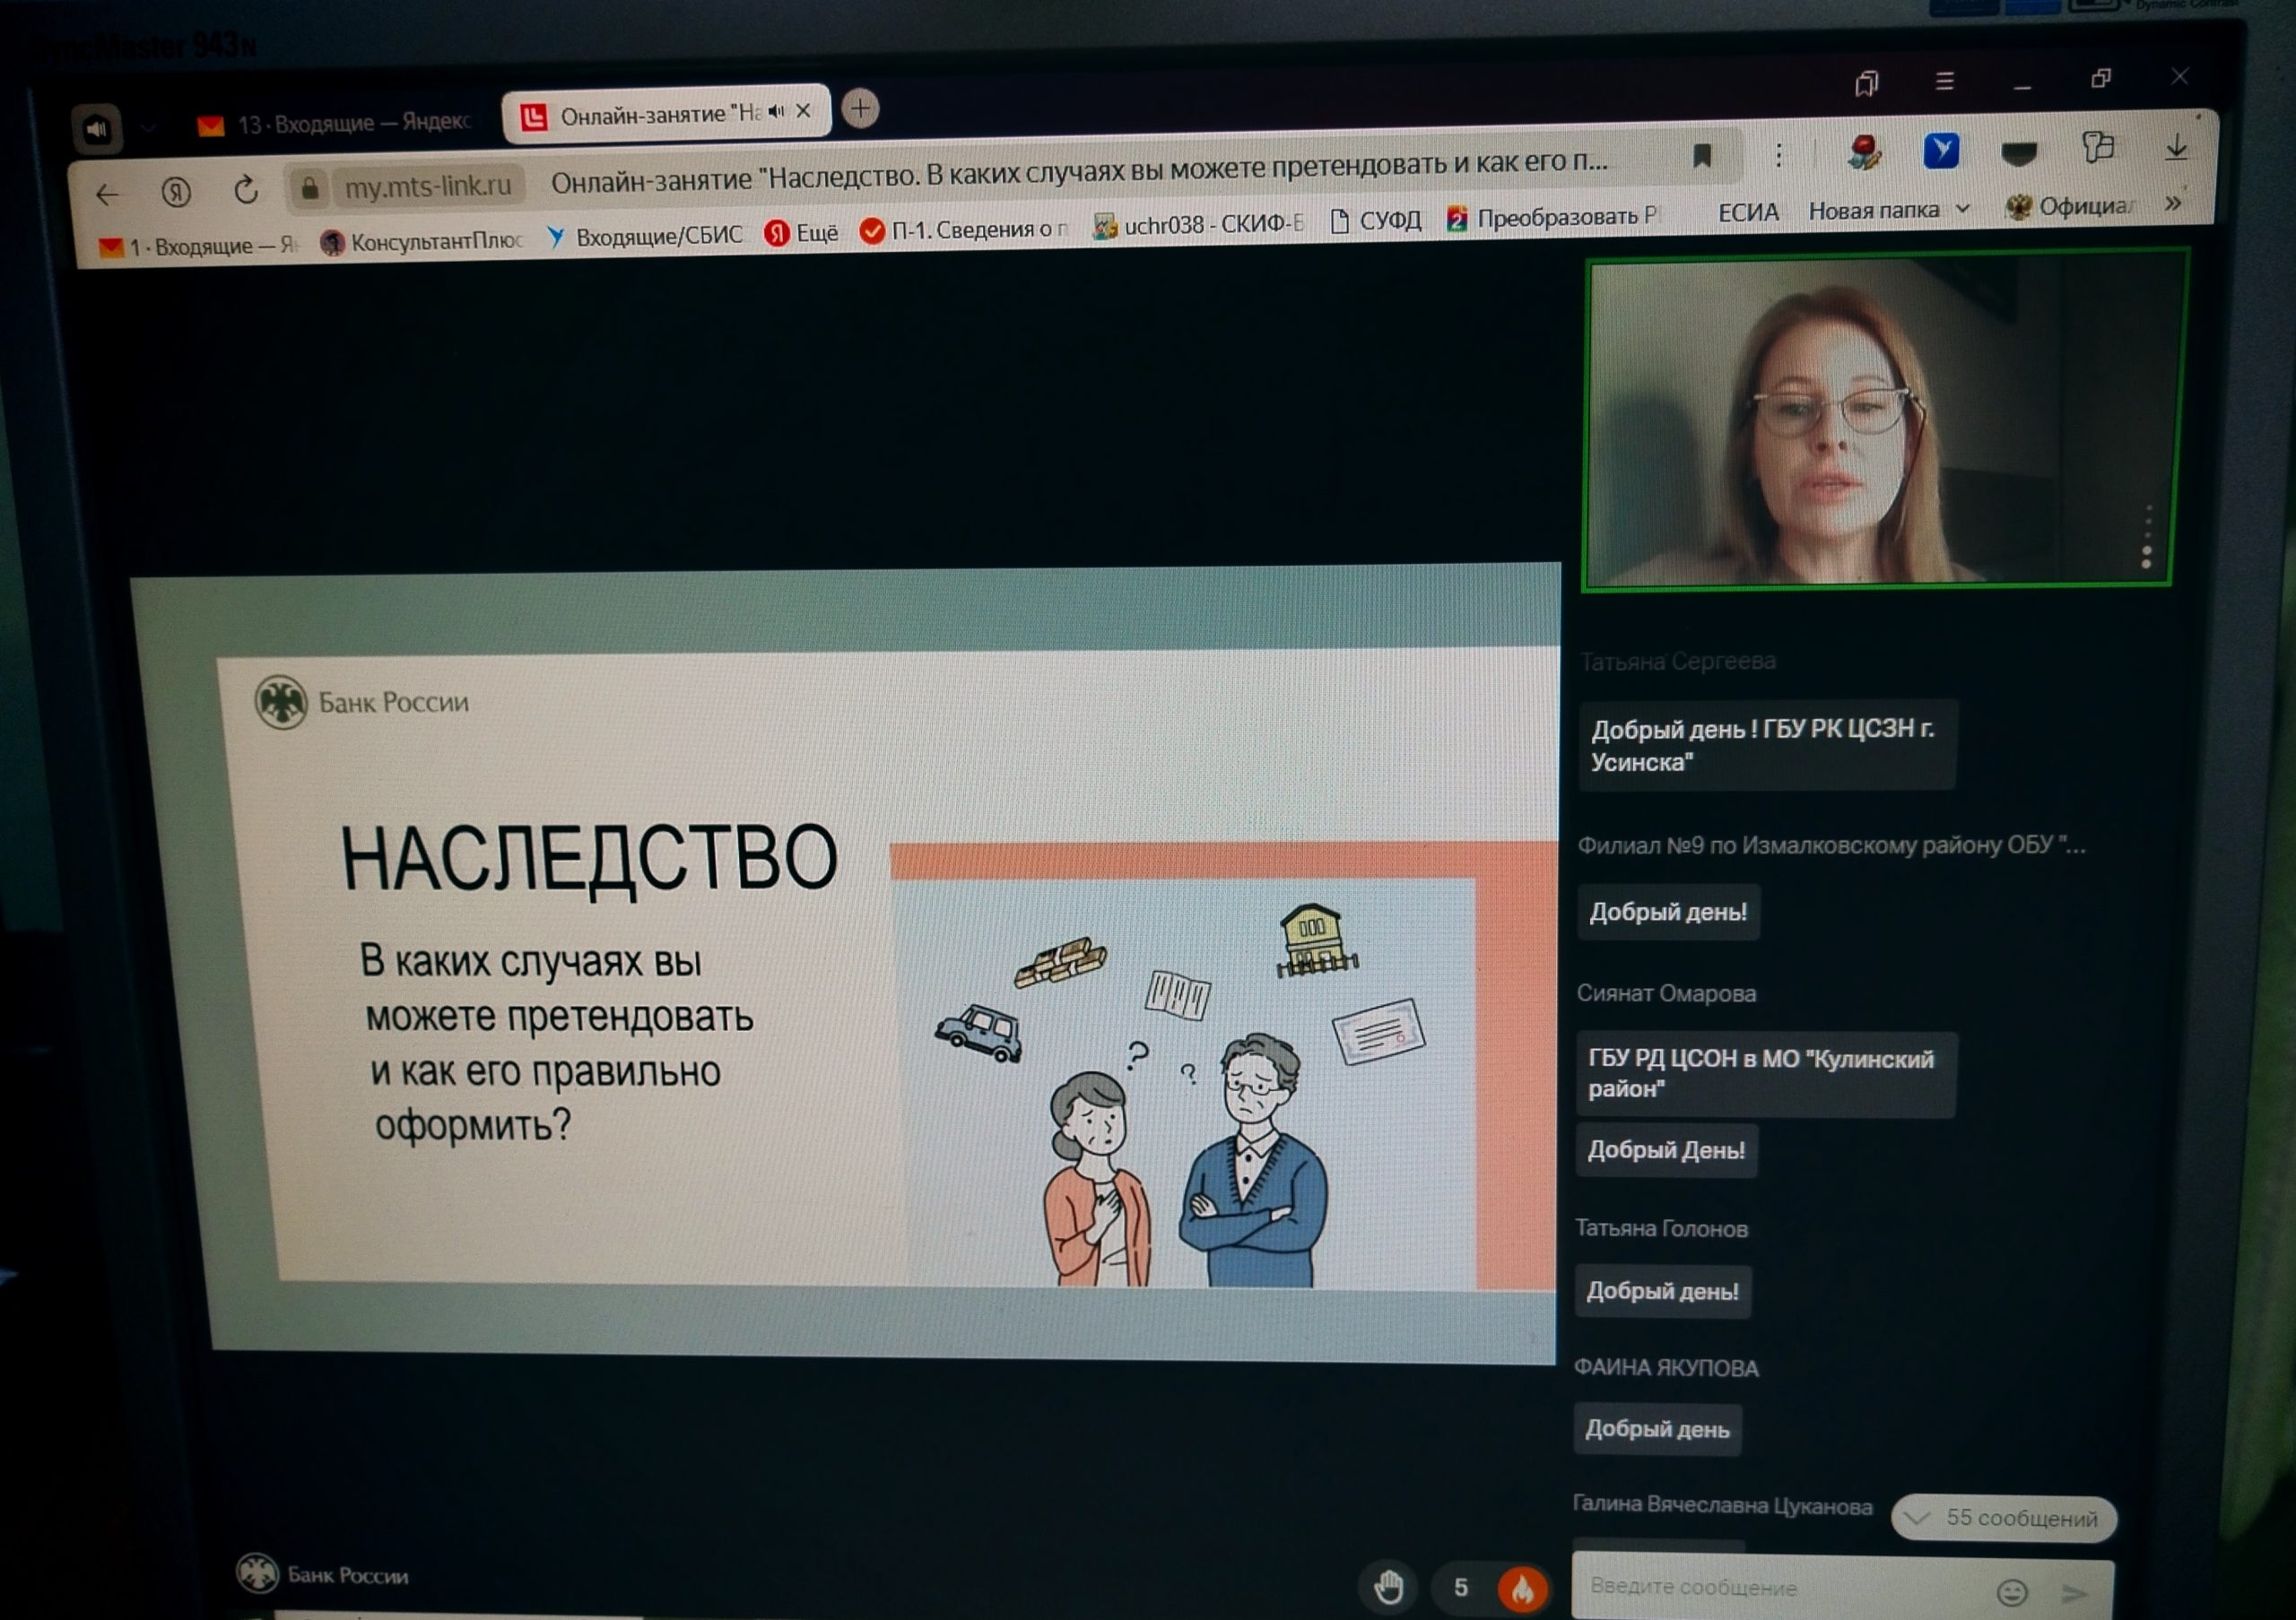Open the Преобразовать bookmark
Image resolution: width=2296 pixels, height=1620 pixels.
tap(1553, 217)
